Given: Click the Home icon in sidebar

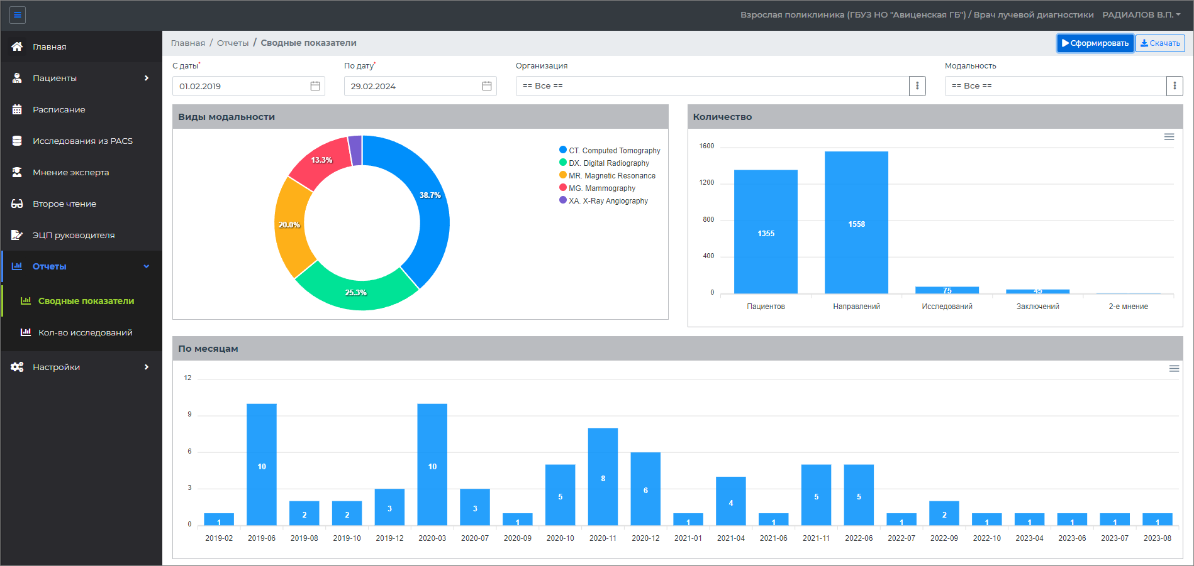Looking at the screenshot, I should pyautogui.click(x=17, y=46).
